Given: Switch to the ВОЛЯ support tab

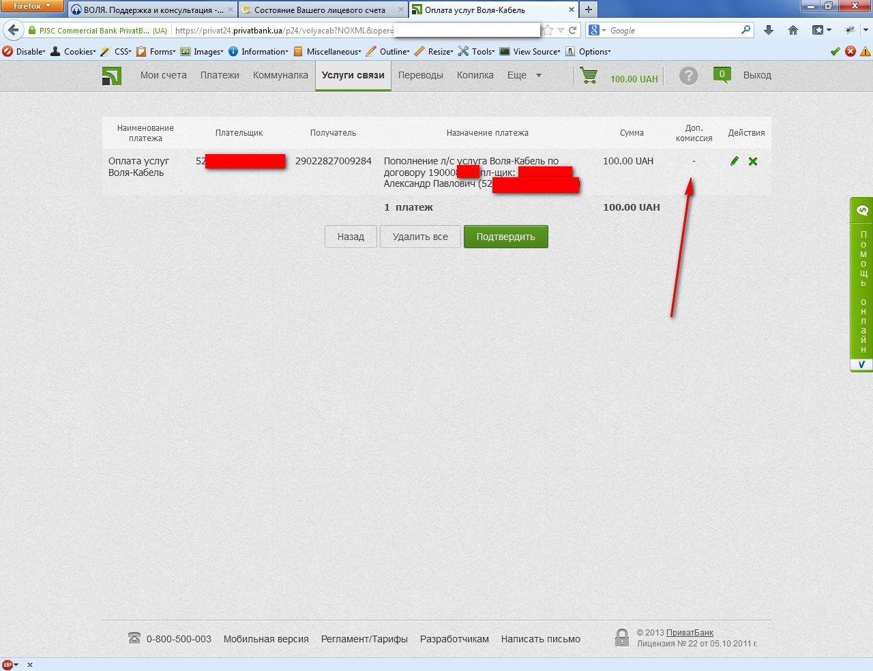Looking at the screenshot, I should point(152,10).
